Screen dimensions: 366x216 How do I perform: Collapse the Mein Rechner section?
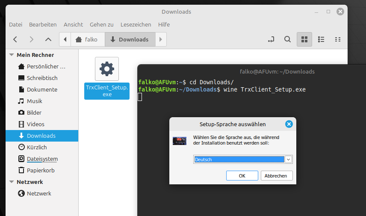click(12, 55)
